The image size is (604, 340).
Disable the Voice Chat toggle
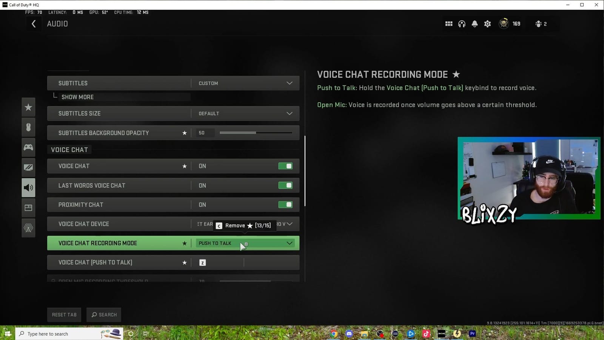click(286, 166)
